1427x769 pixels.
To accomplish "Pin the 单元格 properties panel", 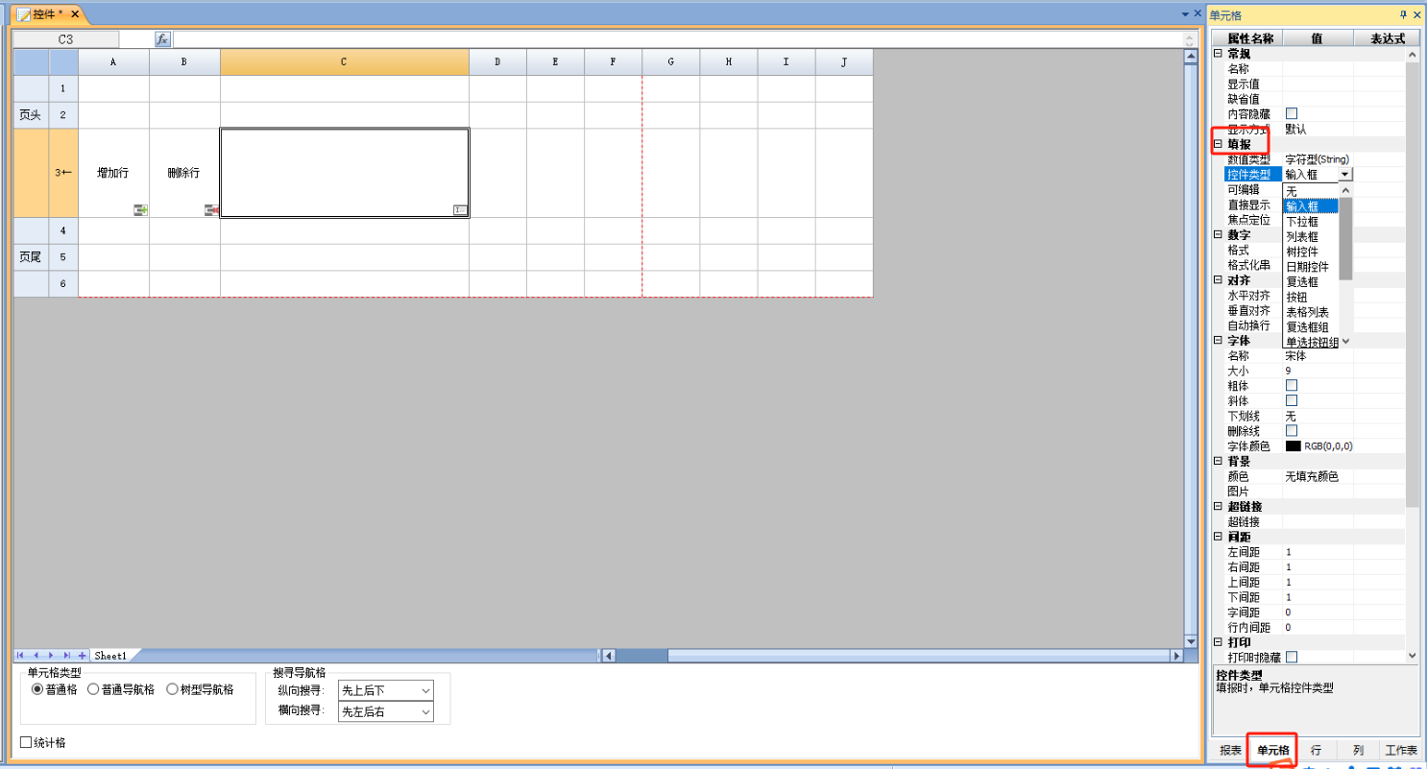I will 1403,14.
